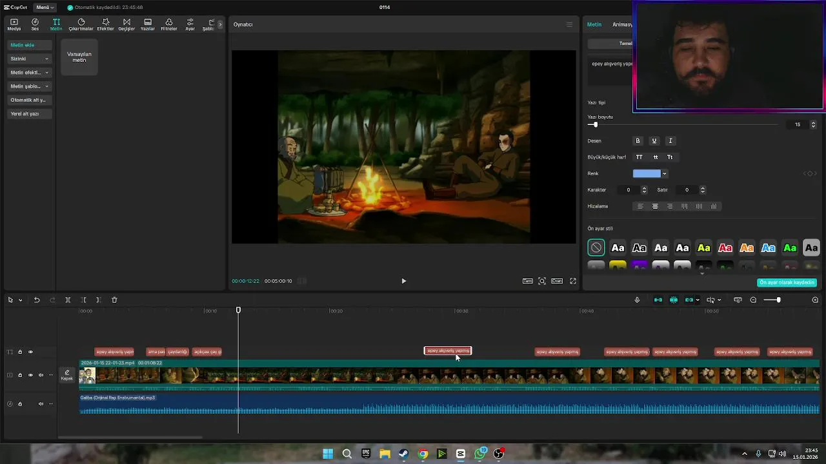Expand more preset styles arrow
The image size is (826, 464).
pos(702,273)
